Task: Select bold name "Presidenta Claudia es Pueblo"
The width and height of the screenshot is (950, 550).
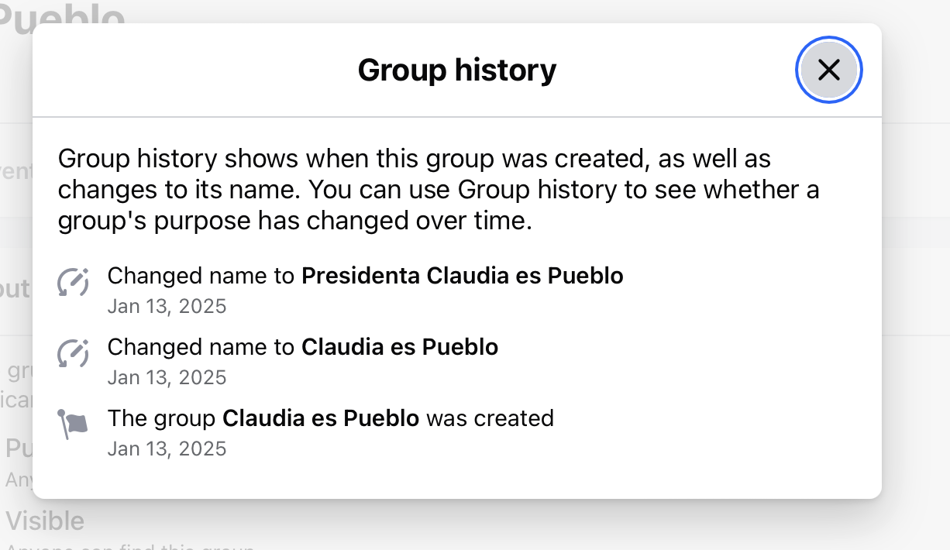Action: tap(462, 276)
